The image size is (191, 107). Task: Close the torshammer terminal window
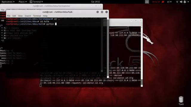(x=100, y=6)
